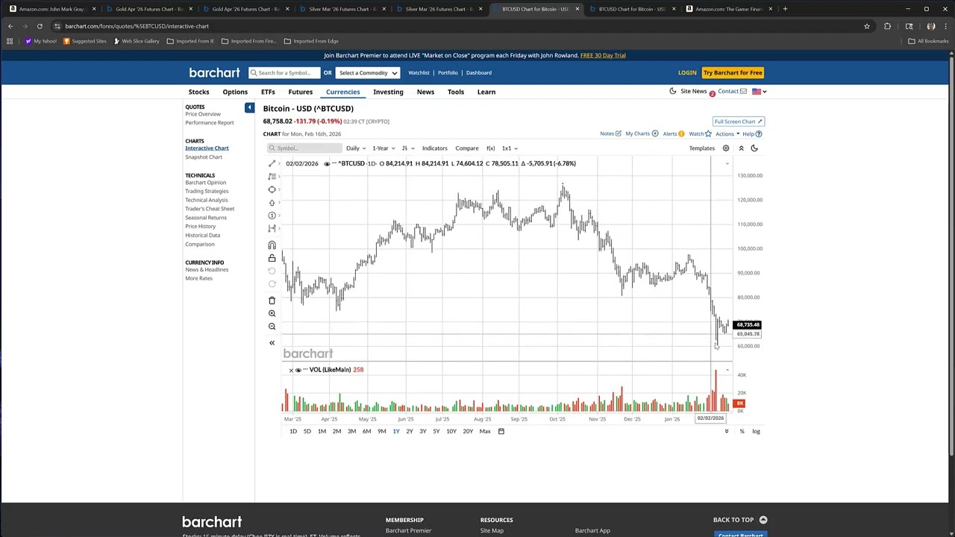Image resolution: width=955 pixels, height=537 pixels.
Task: Open the Tools menu
Action: coord(456,92)
